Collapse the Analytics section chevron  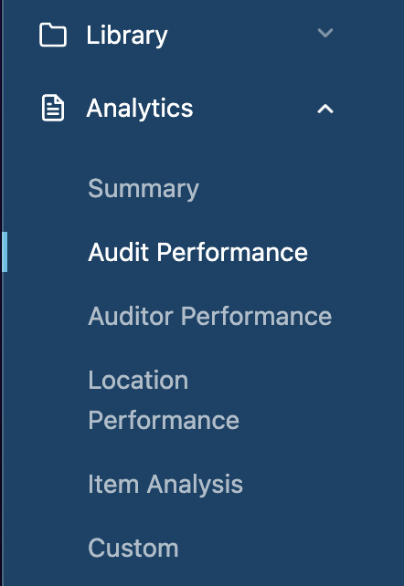pos(325,109)
